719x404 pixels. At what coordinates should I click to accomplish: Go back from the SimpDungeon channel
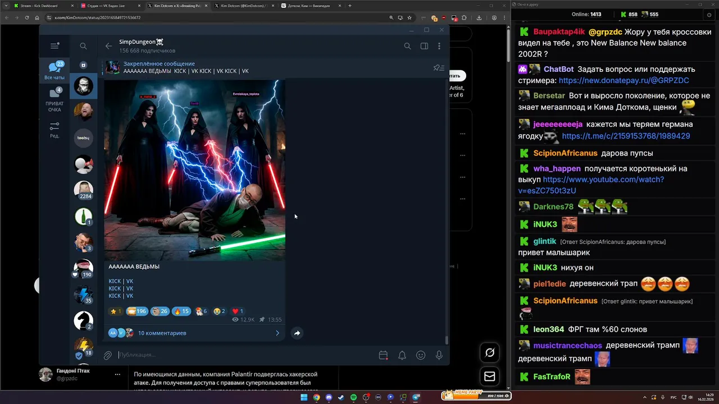(x=108, y=46)
